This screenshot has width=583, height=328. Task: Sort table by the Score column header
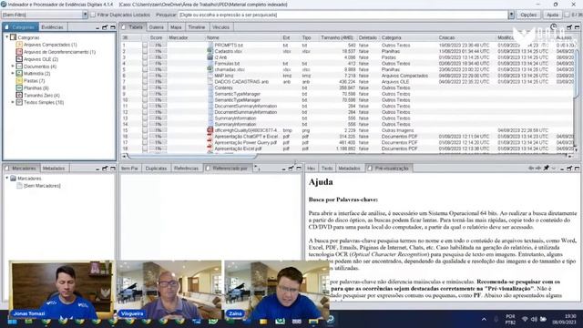pyautogui.click(x=157, y=37)
